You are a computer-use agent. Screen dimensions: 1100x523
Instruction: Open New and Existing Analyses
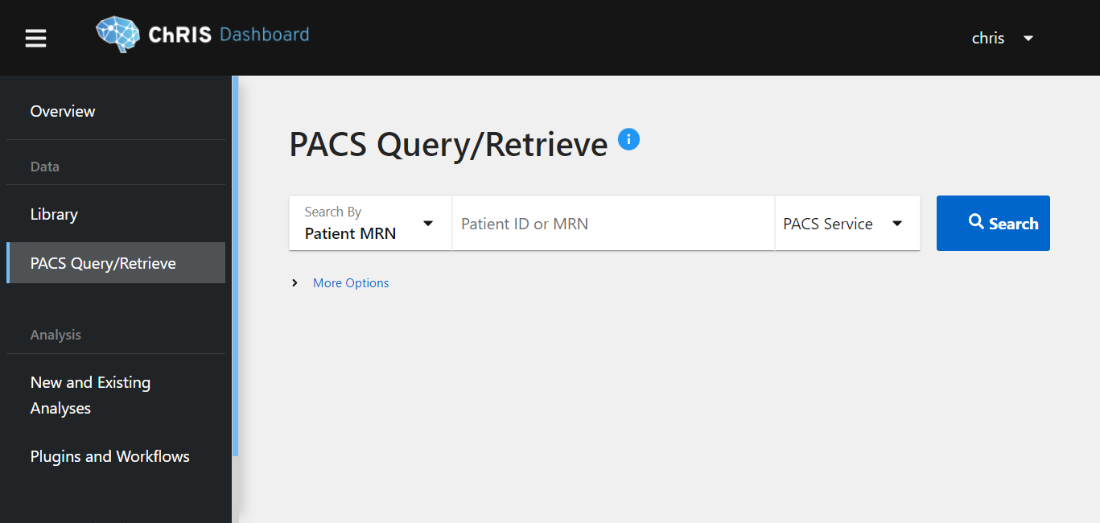pos(90,394)
